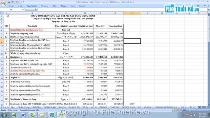Jump to the last sheet tab arrow

point(8,107)
